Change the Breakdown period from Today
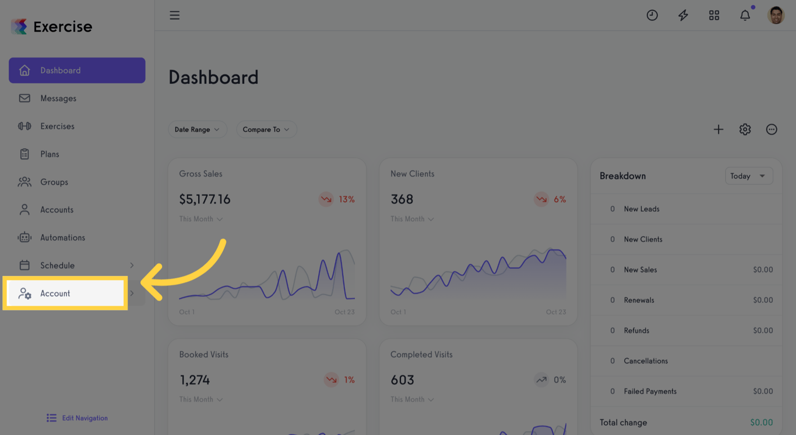Image resolution: width=796 pixels, height=435 pixels. [749, 175]
